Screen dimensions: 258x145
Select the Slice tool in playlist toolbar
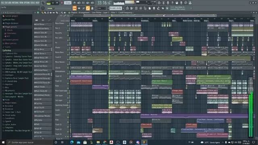56,12
